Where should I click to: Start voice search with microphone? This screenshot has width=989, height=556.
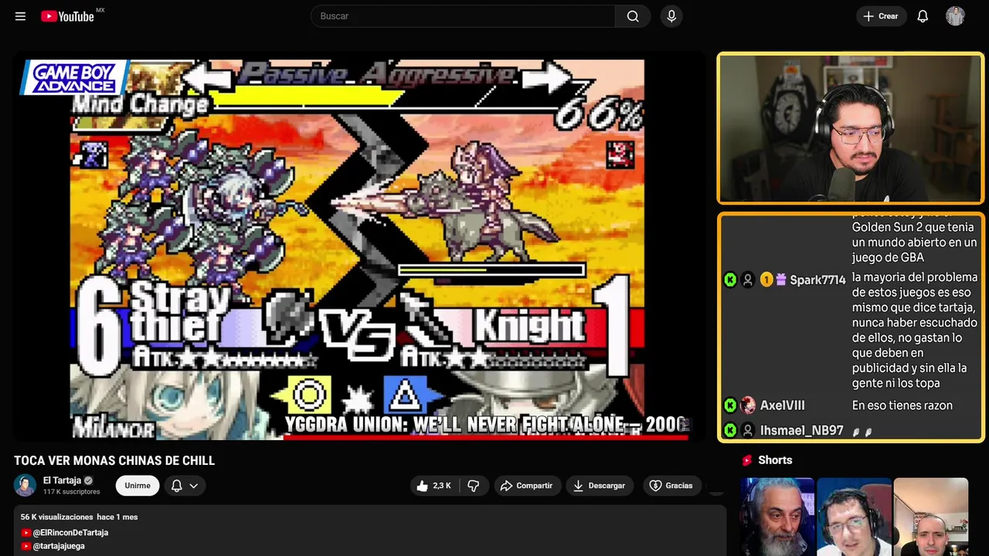click(671, 16)
